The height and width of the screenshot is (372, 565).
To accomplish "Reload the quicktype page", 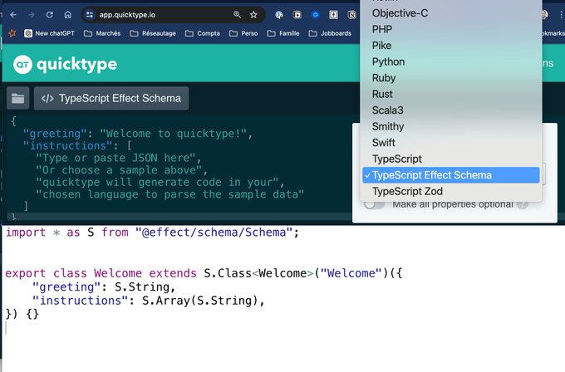I will click(x=49, y=15).
